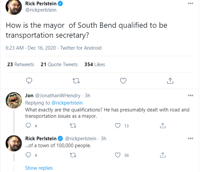
Task: Open more options on main tweet
Action: [190, 3]
